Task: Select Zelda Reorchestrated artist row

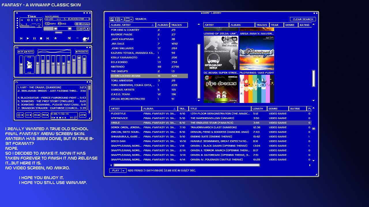Action: coord(149,99)
